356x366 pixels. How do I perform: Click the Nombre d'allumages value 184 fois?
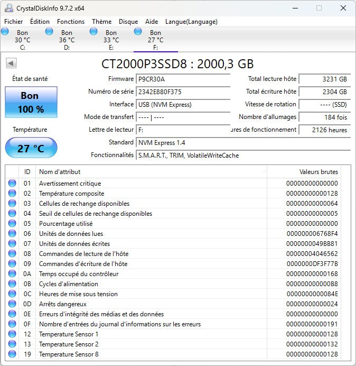(324, 117)
